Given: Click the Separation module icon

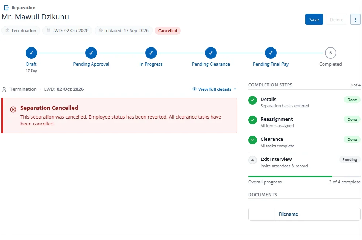Looking at the screenshot, I should 7,8.
